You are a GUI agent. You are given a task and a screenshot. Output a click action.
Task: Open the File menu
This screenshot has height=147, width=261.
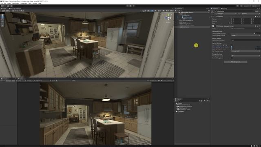click(x=2, y=3)
